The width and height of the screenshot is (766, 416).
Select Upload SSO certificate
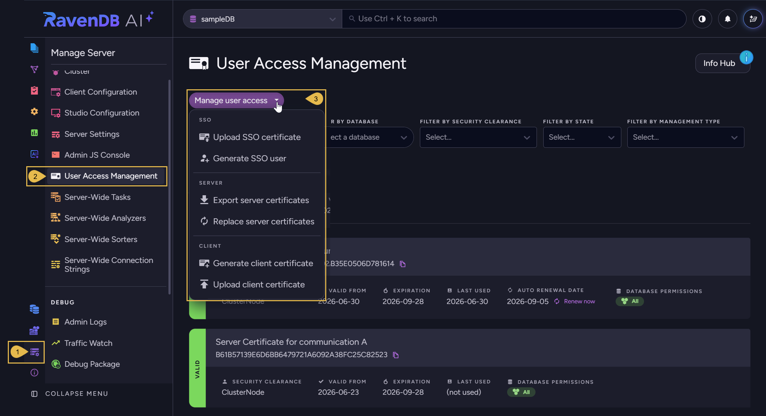[x=257, y=137]
